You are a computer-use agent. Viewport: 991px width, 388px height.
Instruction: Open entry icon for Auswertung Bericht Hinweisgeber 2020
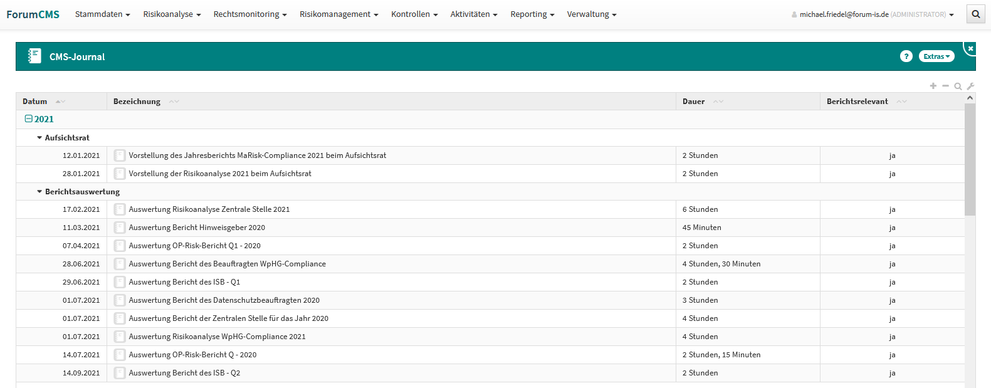point(120,228)
